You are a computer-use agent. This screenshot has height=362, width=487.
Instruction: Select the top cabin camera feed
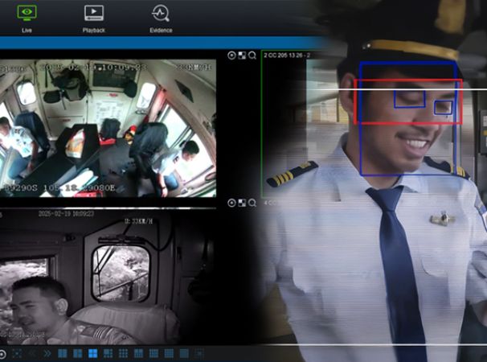tap(107, 129)
